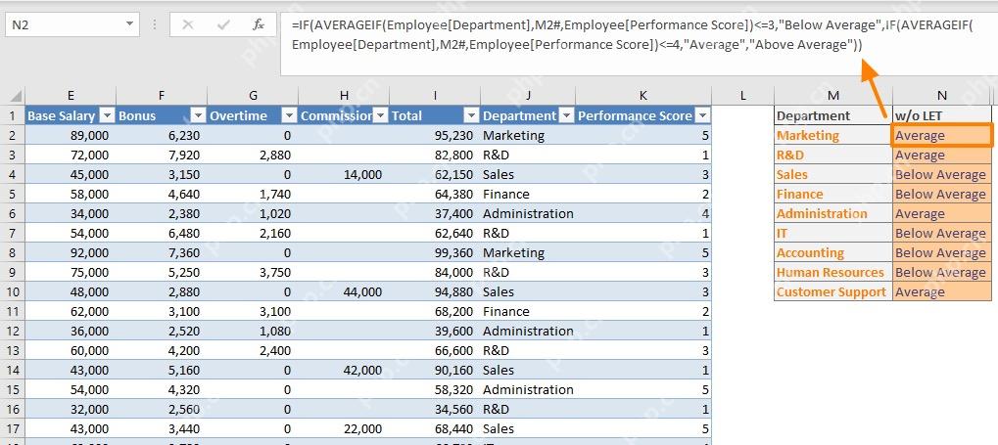Click the IT cell in column M
The height and width of the screenshot is (445, 998).
tap(833, 234)
